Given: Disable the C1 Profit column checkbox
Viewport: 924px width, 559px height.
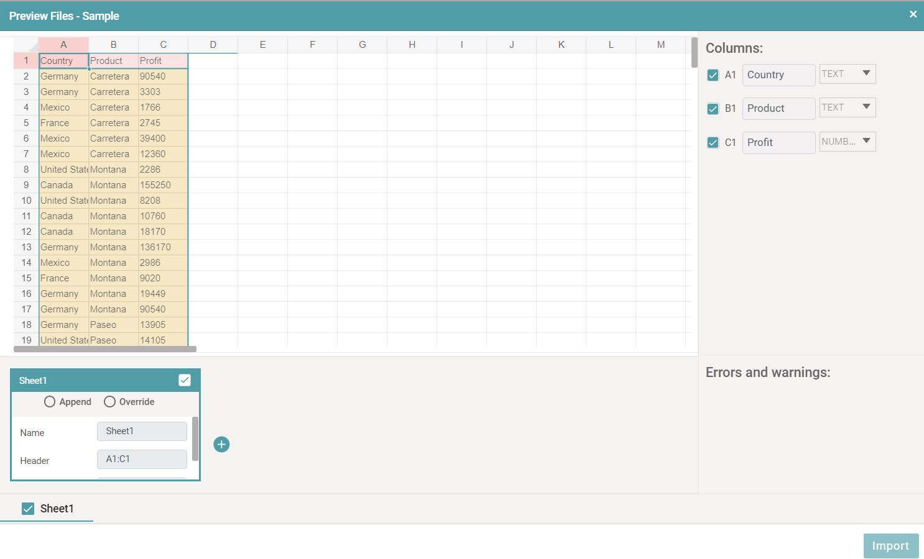Looking at the screenshot, I should point(713,143).
